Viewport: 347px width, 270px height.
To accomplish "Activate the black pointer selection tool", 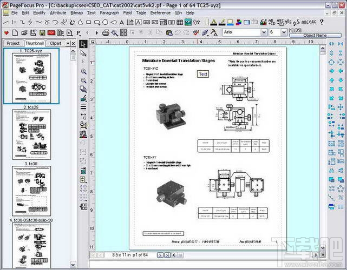I will (x=83, y=44).
